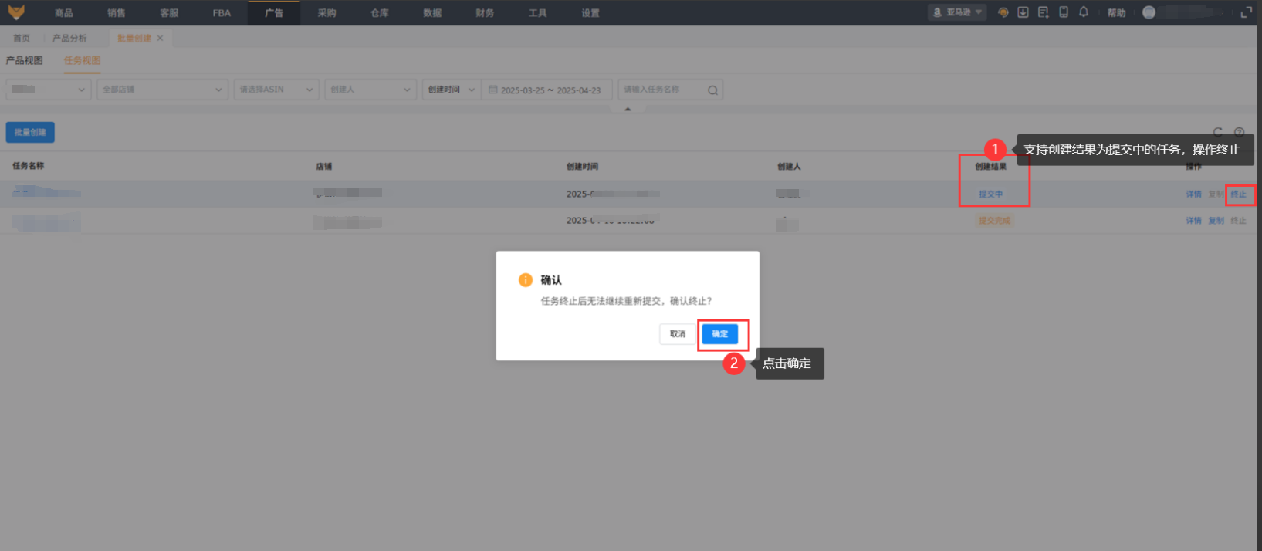Click the orange info icon in dialog

click(526, 280)
